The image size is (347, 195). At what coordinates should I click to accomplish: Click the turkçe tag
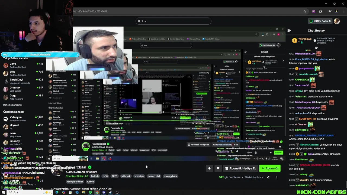coord(90,182)
